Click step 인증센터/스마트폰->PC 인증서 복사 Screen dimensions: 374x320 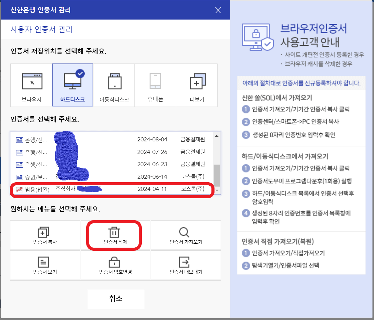(295, 122)
